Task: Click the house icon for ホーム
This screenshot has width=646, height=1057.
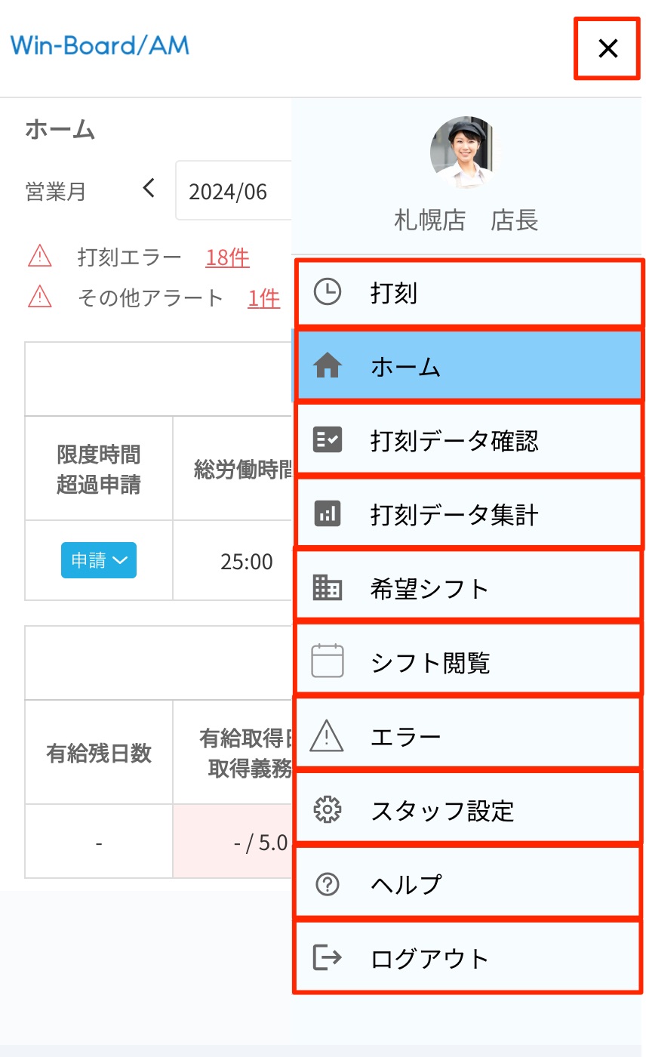Action: [x=327, y=366]
